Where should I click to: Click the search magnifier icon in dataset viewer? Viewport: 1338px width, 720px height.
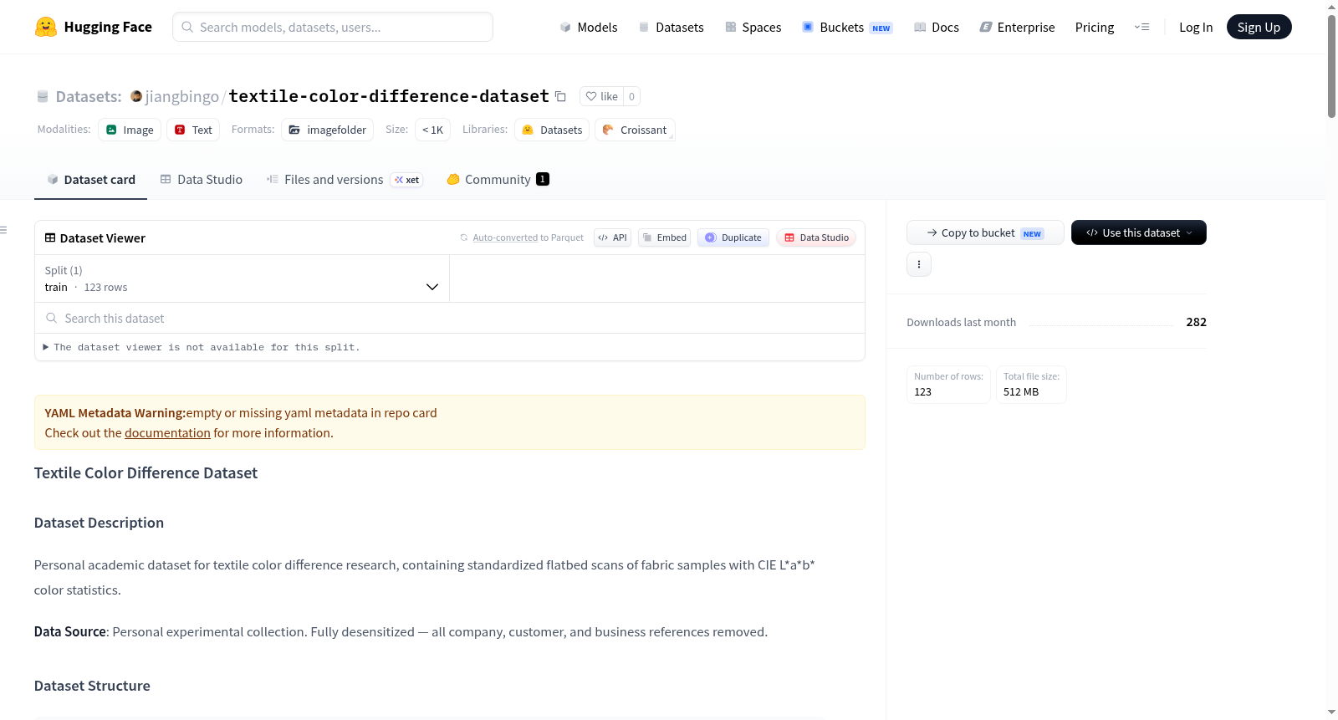(x=52, y=319)
